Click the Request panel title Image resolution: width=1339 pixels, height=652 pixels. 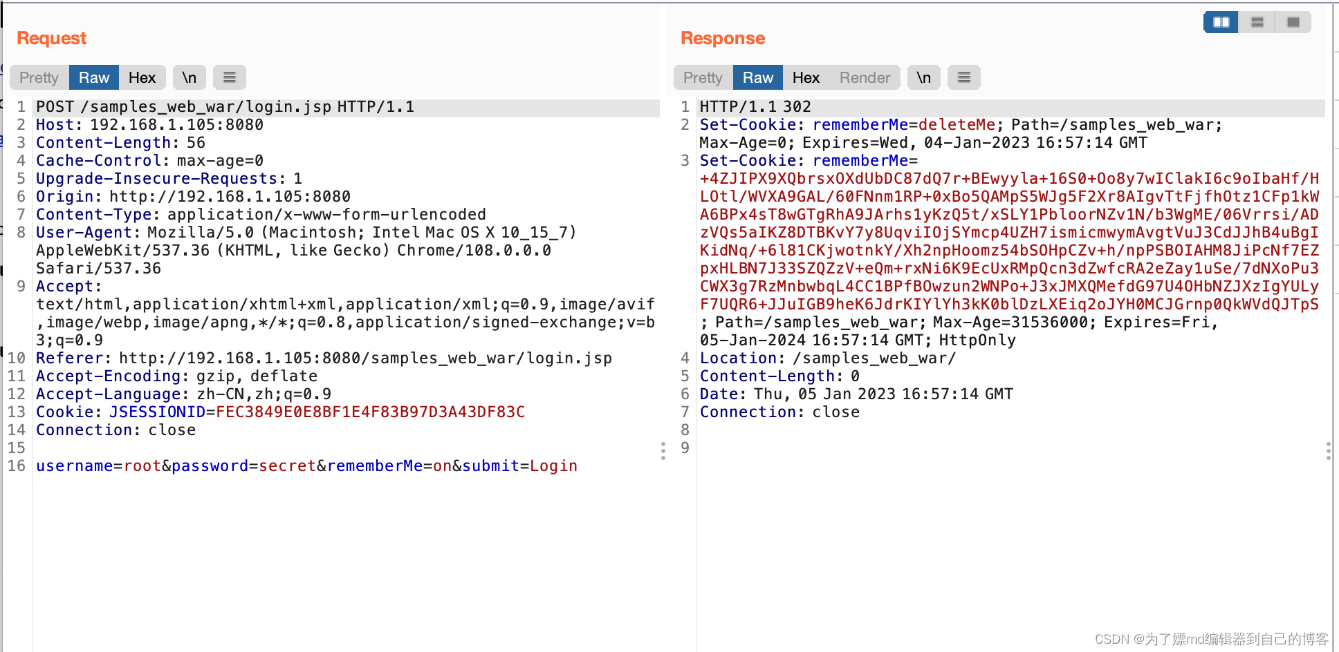coord(52,38)
